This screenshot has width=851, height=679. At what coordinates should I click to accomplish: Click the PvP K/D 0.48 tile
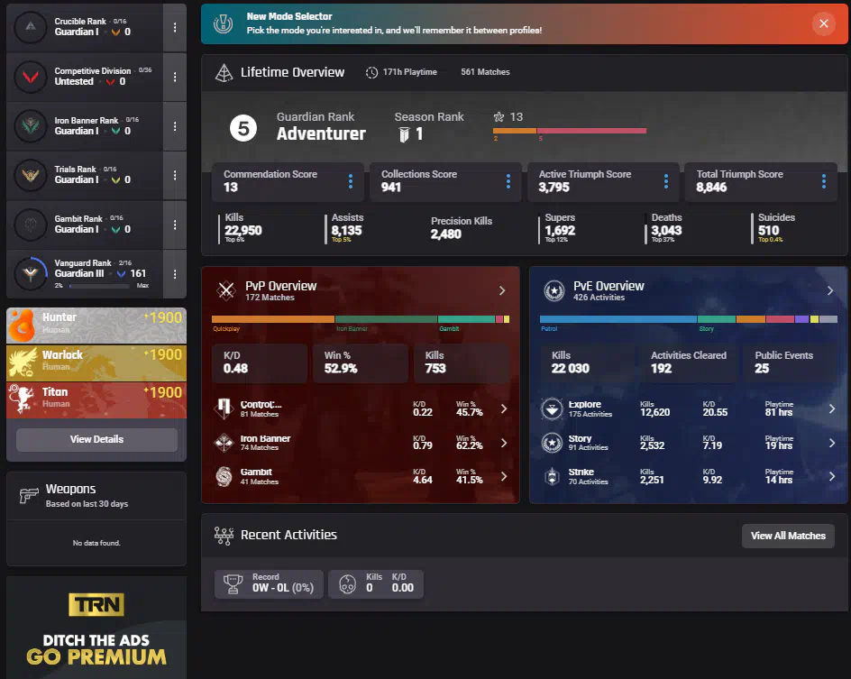click(x=260, y=362)
